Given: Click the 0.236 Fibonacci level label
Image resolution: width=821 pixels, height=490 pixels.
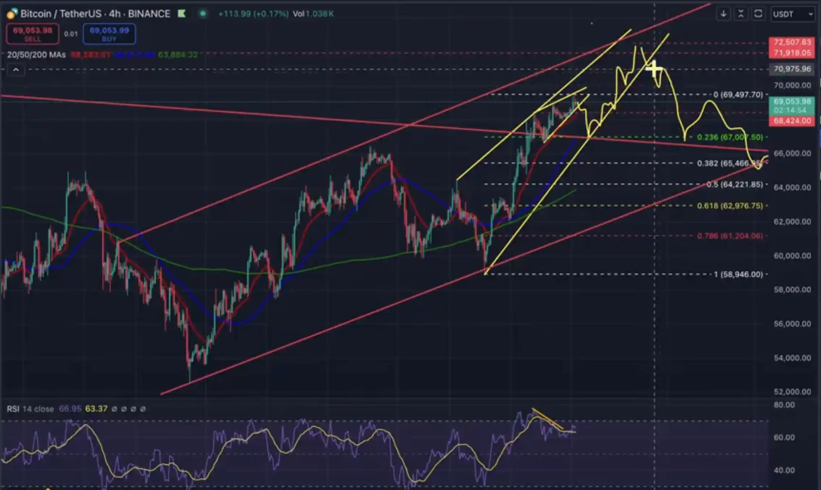Looking at the screenshot, I should point(729,137).
